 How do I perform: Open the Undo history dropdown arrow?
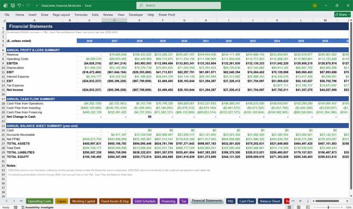[x=23, y=5]
